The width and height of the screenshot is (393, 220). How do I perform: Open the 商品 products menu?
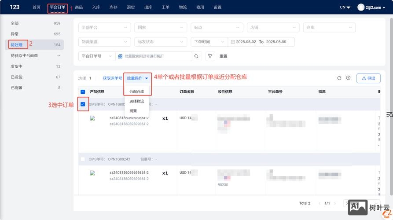(79, 7)
